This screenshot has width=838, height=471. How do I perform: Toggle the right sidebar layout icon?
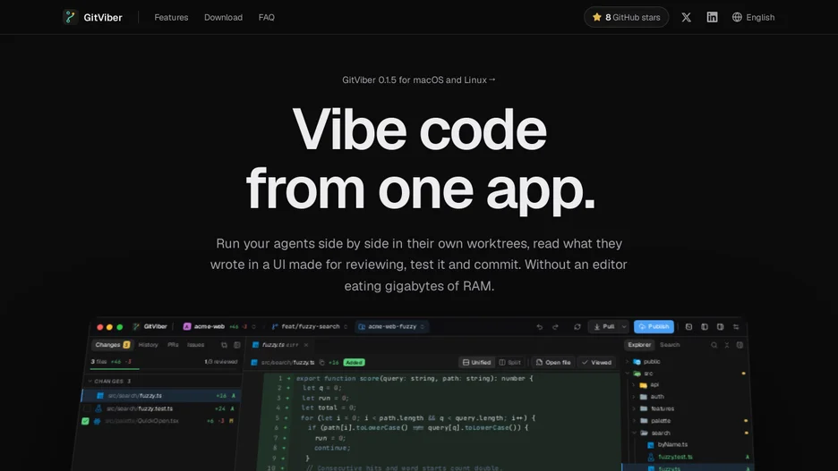[x=721, y=327]
